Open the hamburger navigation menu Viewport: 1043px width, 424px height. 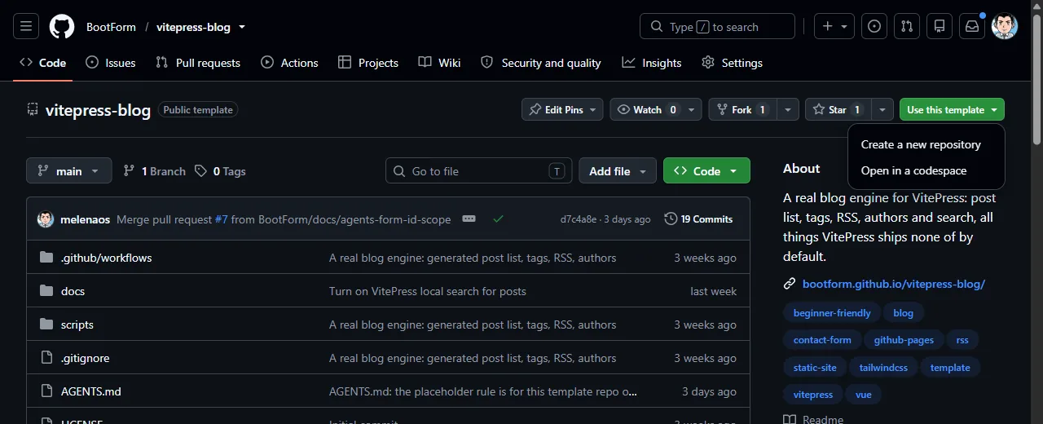coord(26,27)
